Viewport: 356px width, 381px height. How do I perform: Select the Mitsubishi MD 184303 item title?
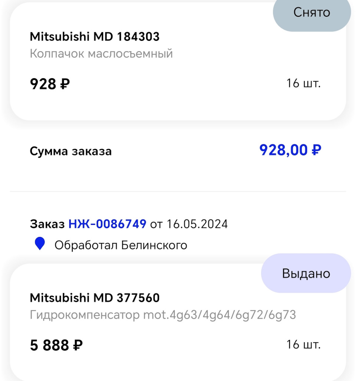95,36
